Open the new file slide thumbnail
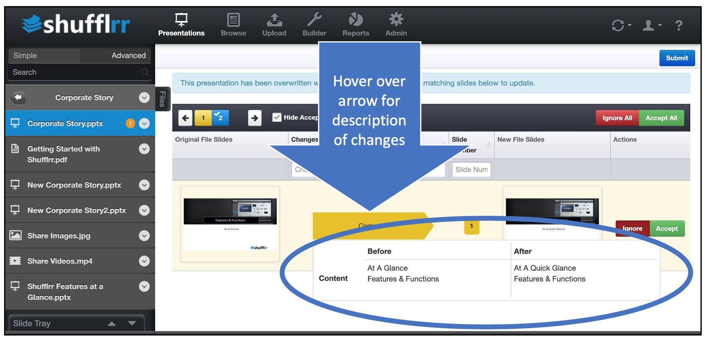Image resolution: width=705 pixels, height=340 pixels. [552, 213]
